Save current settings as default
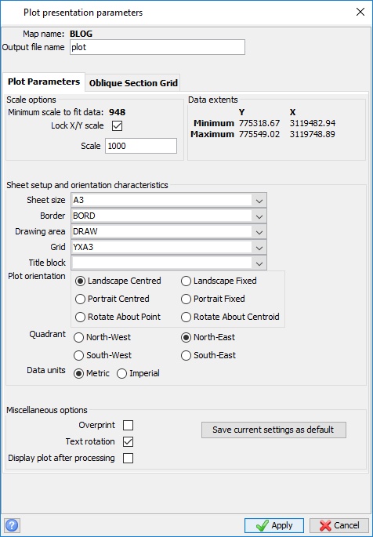 pyautogui.click(x=273, y=430)
